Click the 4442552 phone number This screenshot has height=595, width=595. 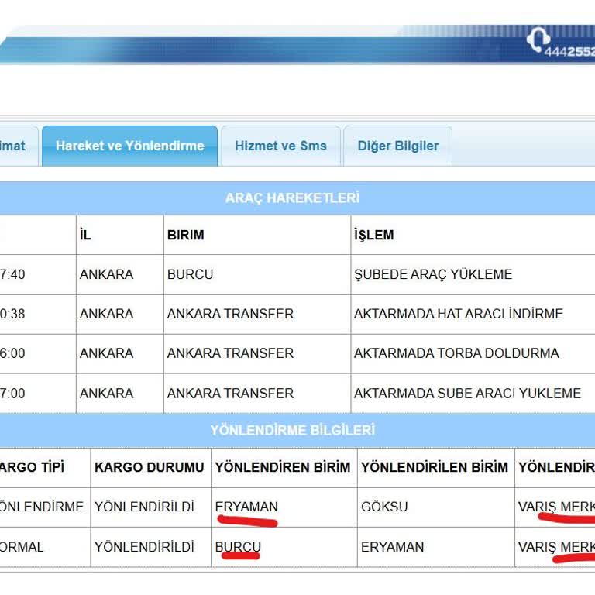[569, 52]
